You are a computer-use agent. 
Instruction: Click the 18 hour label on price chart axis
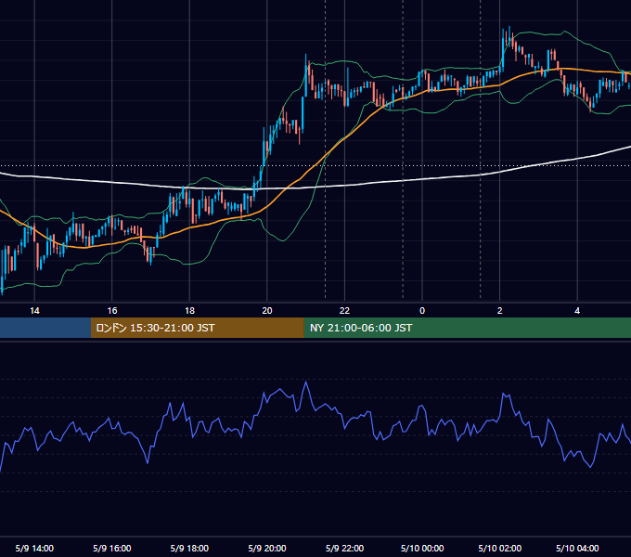[x=189, y=311]
